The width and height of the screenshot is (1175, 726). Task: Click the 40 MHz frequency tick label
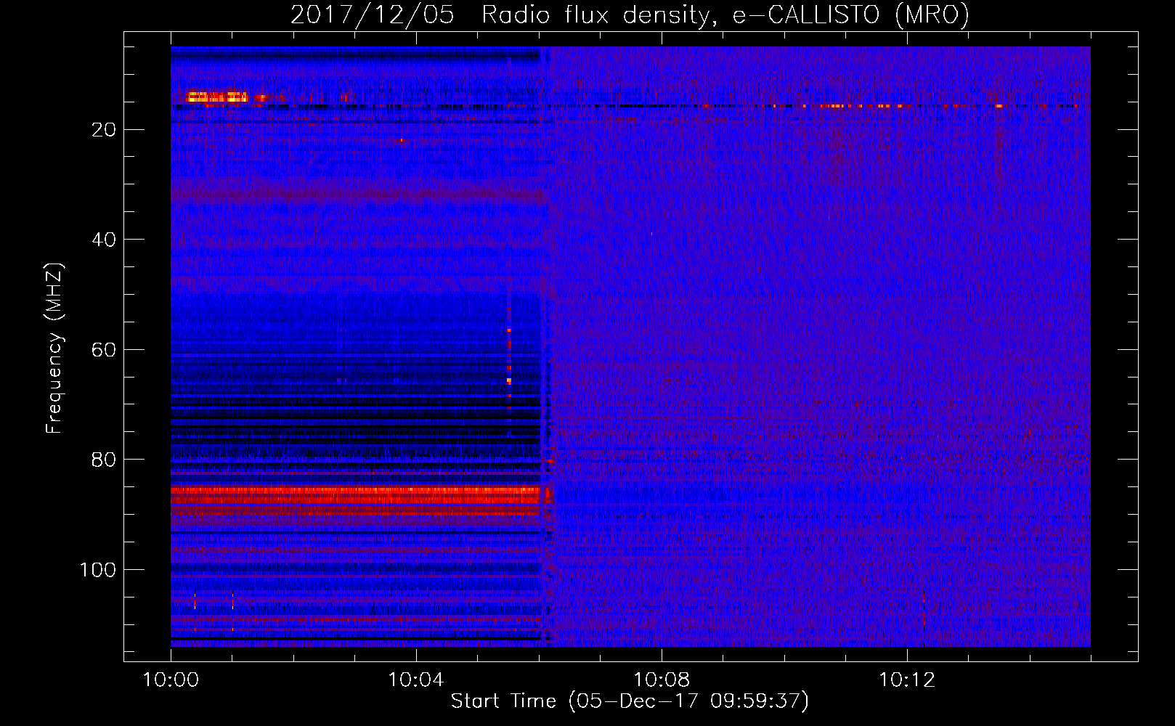pyautogui.click(x=105, y=240)
